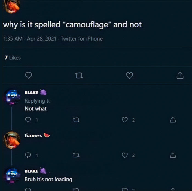Open the 7 Likes list

point(13,58)
